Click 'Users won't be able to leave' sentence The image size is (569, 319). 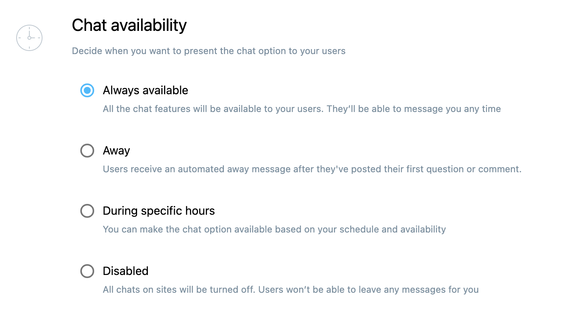369,290
